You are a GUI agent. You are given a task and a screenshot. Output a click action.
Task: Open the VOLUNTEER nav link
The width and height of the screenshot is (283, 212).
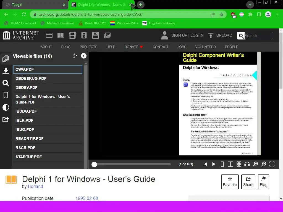pyautogui.click(x=205, y=47)
